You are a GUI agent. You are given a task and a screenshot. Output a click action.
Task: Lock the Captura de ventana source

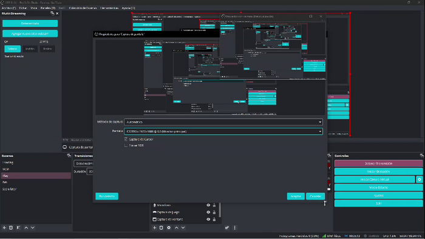pyautogui.click(x=214, y=219)
